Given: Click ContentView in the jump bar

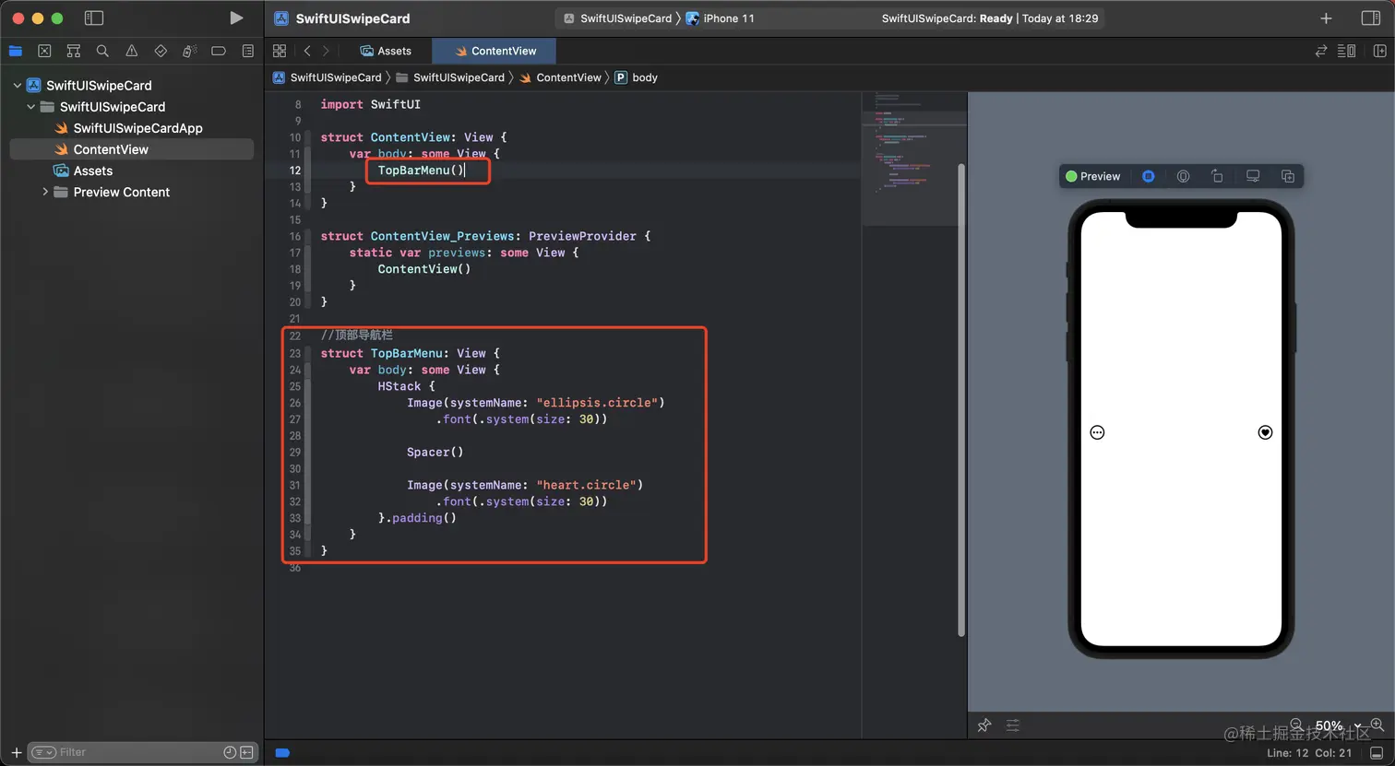Looking at the screenshot, I should tap(560, 77).
